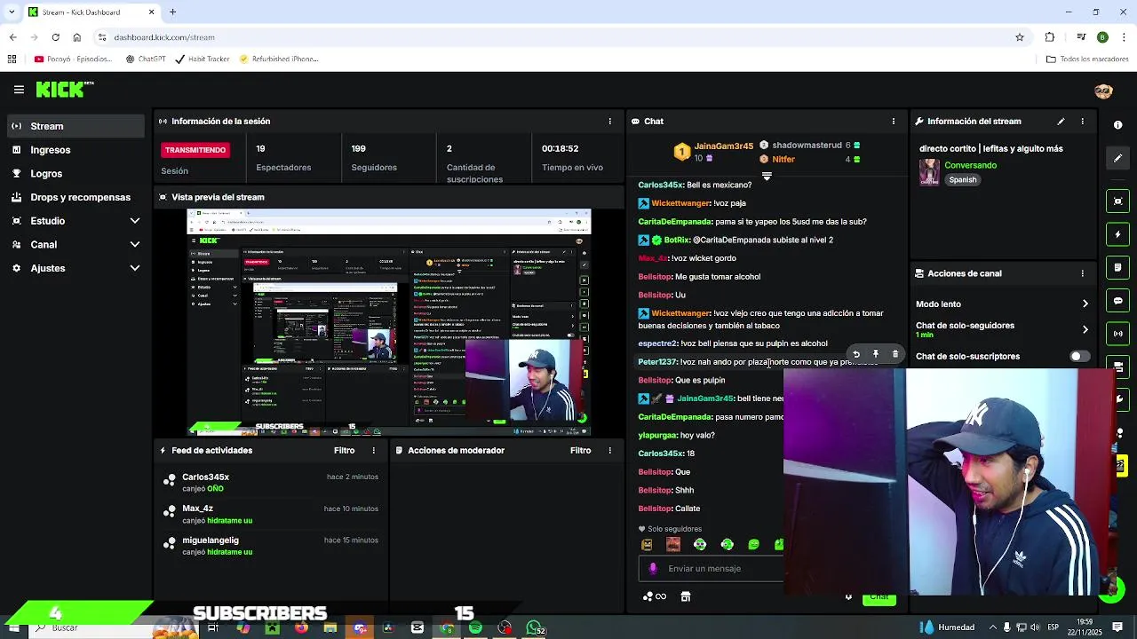This screenshot has height=639, width=1137.
Task: Open WhatsApp from the taskbar
Action: point(534,628)
